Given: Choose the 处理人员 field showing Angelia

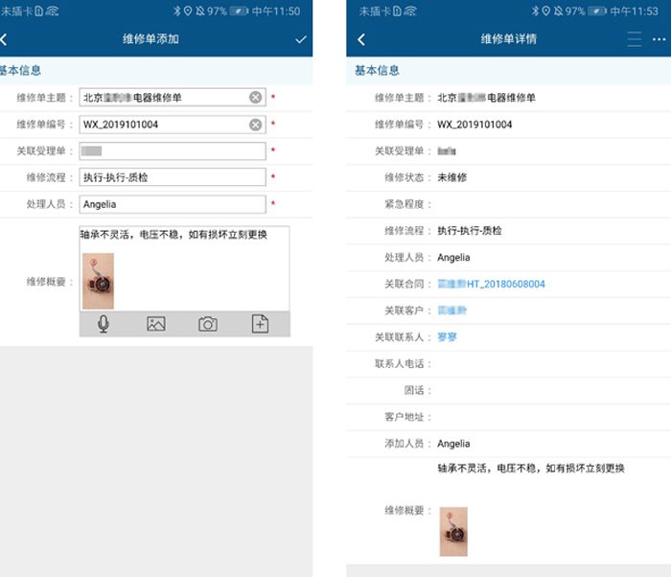Looking at the screenshot, I should coord(173,204).
